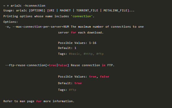Click the Default: true line
This screenshot has width=172, height=108.
(x=70, y=83)
